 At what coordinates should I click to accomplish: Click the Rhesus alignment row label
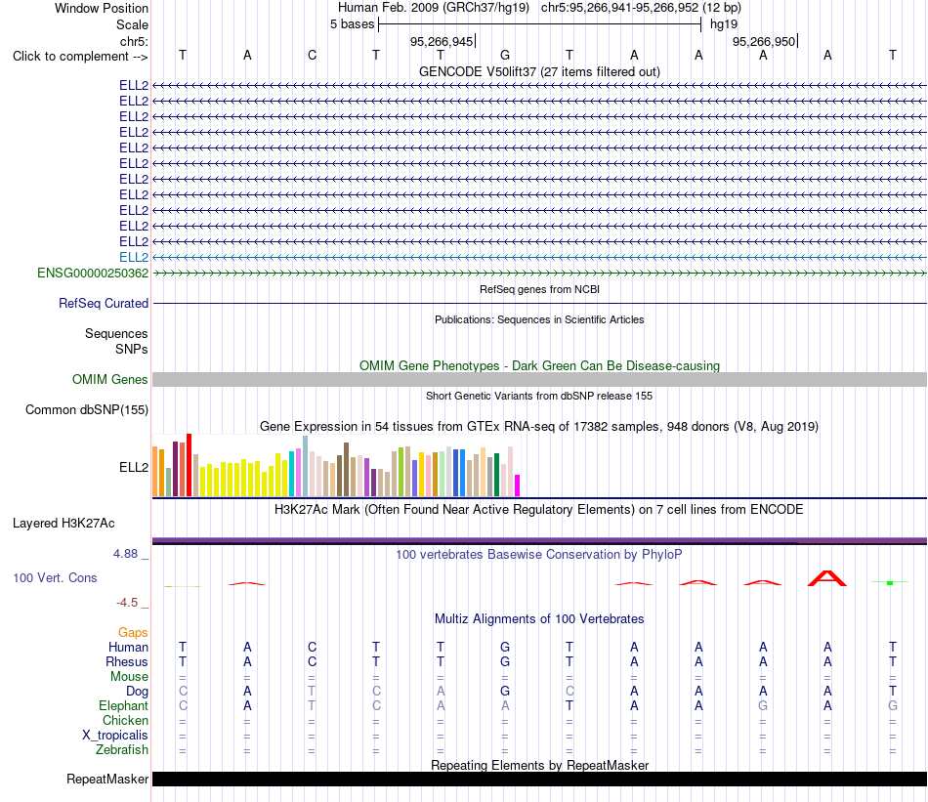[x=127, y=661]
